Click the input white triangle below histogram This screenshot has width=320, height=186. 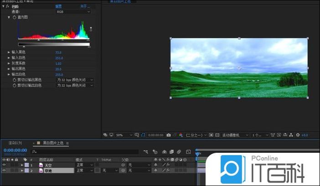click(88, 40)
